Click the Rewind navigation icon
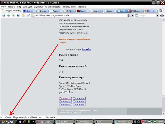Screen dimensions: 165x124 click(3, 16)
